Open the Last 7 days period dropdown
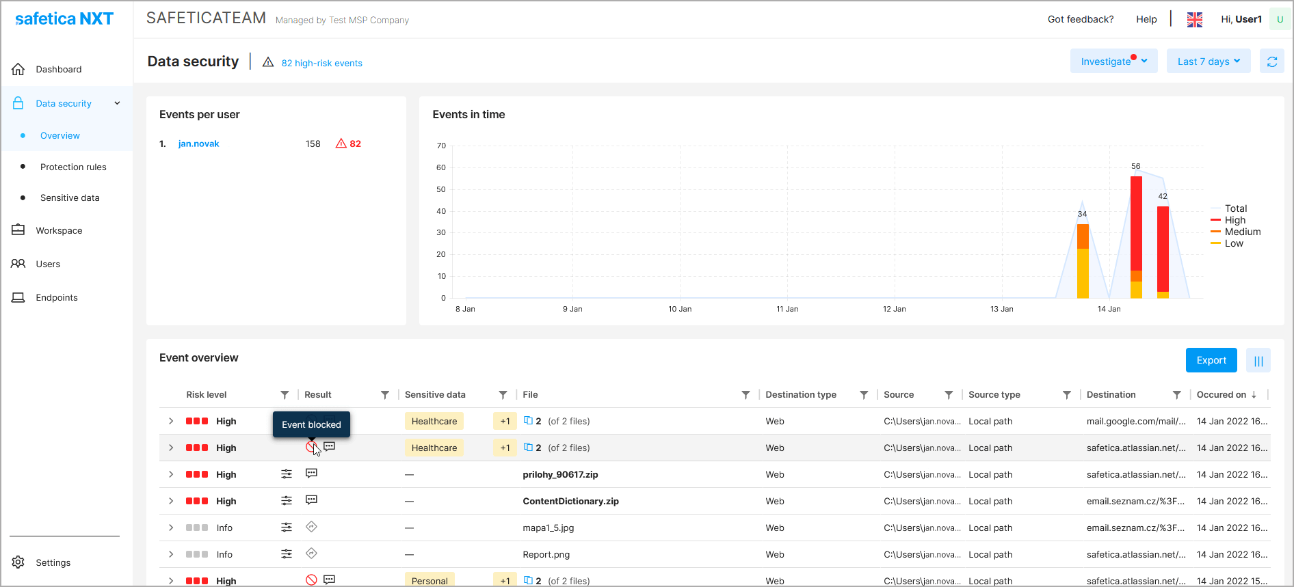Screen dimensions: 1294x587 (x=1208, y=62)
